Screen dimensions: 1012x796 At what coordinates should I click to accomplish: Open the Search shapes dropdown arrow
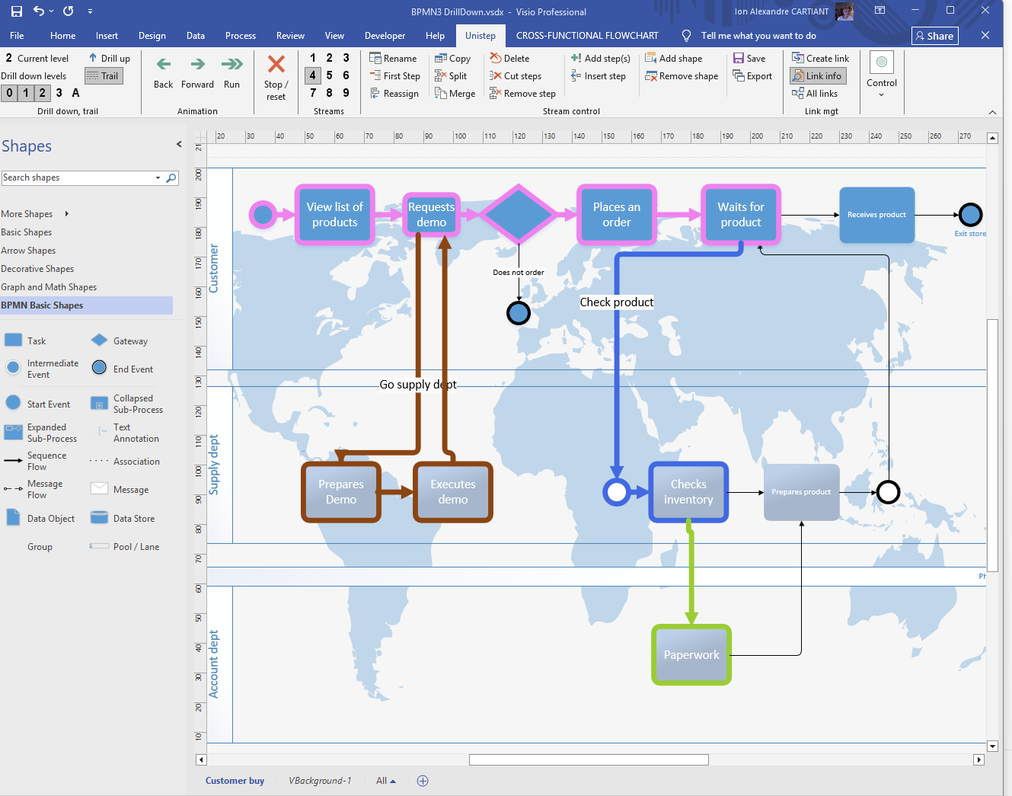pos(158,178)
